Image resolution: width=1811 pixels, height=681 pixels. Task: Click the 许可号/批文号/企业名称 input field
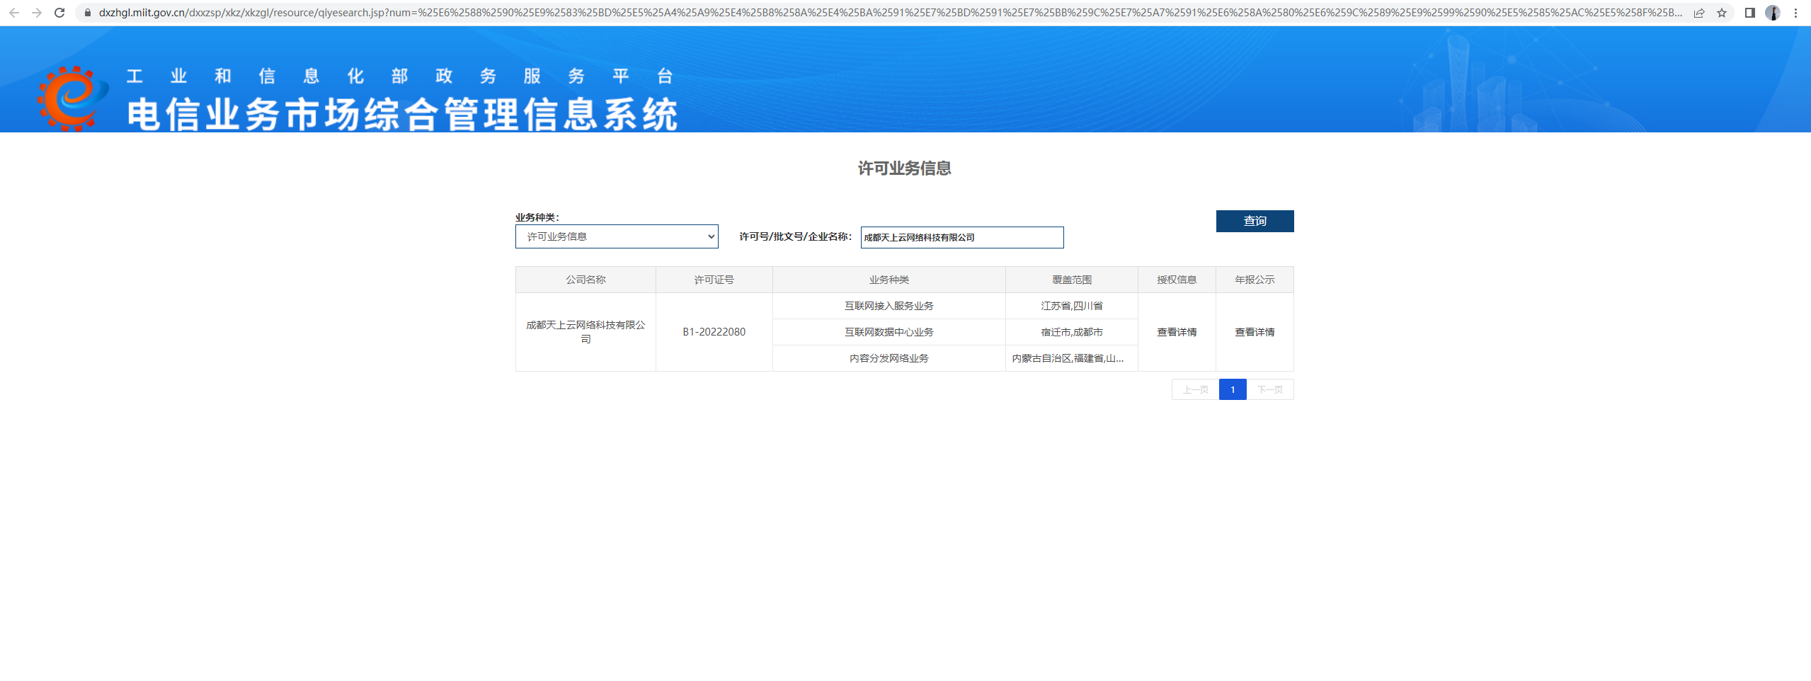962,237
